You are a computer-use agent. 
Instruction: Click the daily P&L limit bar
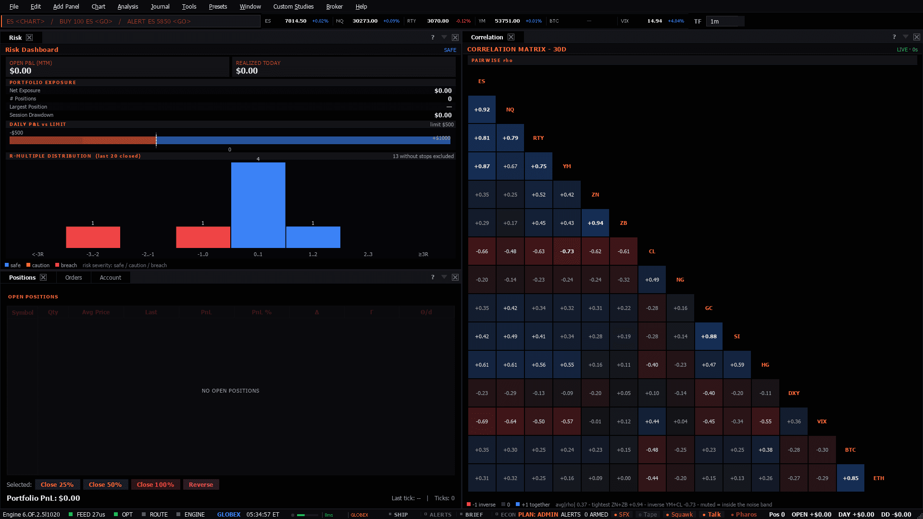[x=230, y=140]
